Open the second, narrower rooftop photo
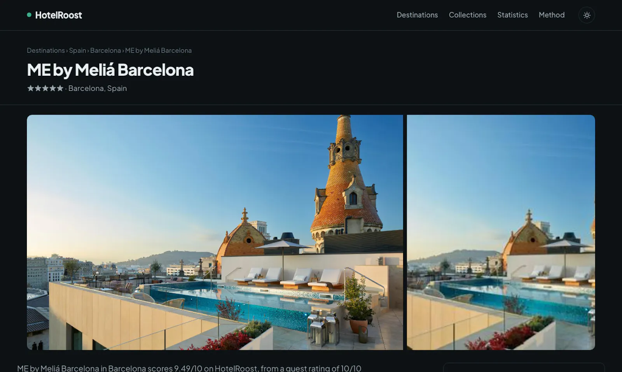The image size is (622, 372). pos(501,232)
